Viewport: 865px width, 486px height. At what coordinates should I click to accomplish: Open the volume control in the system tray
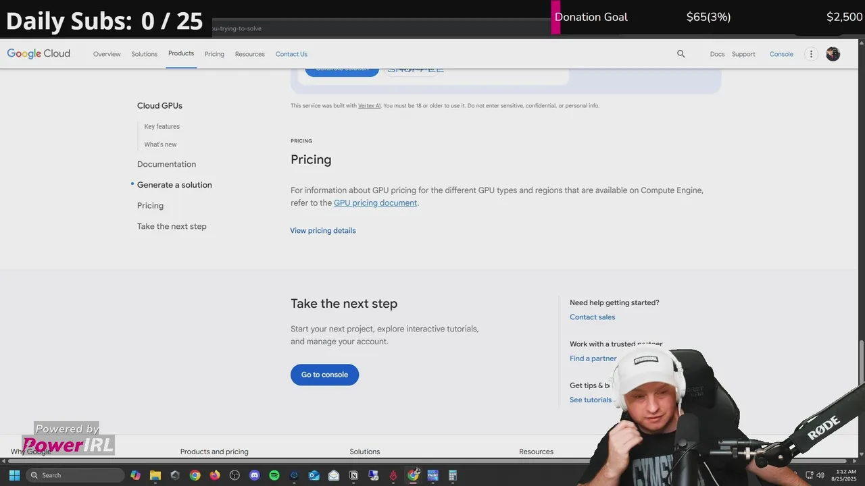coord(820,475)
